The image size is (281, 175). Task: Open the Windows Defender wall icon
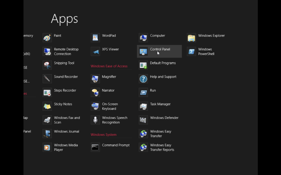pos(143,120)
